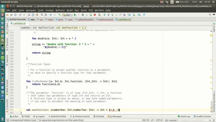Open the Tools menu
216x122 pixels.
pyautogui.click(x=83, y=11)
